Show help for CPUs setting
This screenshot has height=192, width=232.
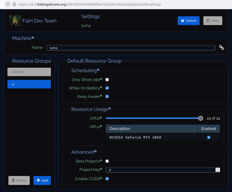pyautogui.click(x=101, y=118)
